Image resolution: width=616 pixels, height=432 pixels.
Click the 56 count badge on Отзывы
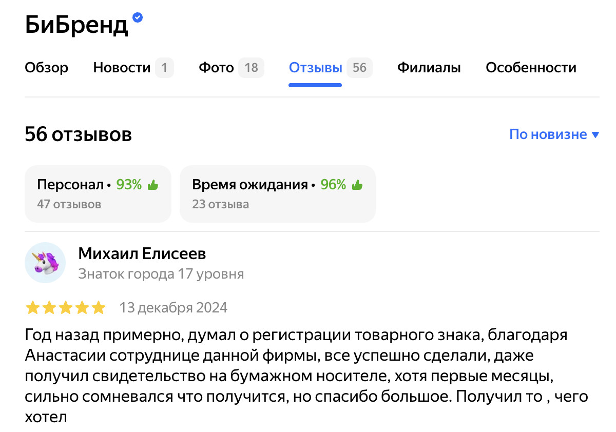[359, 68]
